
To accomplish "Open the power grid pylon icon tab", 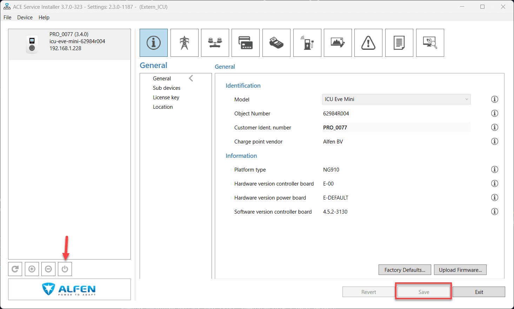I will 185,43.
